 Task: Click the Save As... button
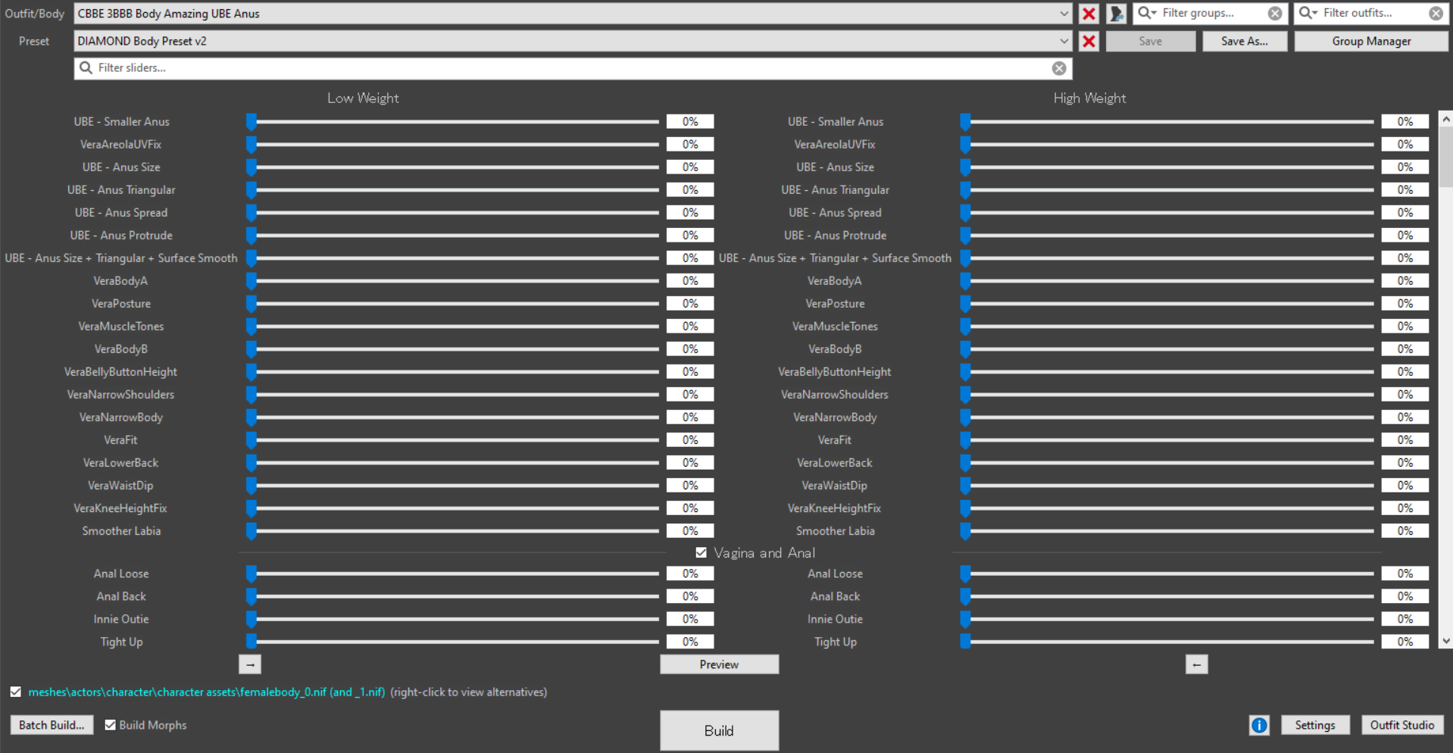point(1244,41)
